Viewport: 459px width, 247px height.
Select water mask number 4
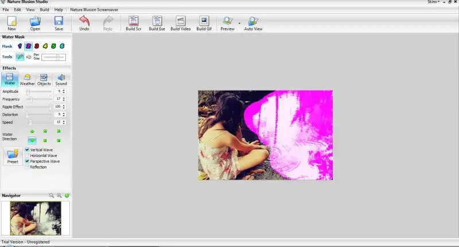coord(45,46)
